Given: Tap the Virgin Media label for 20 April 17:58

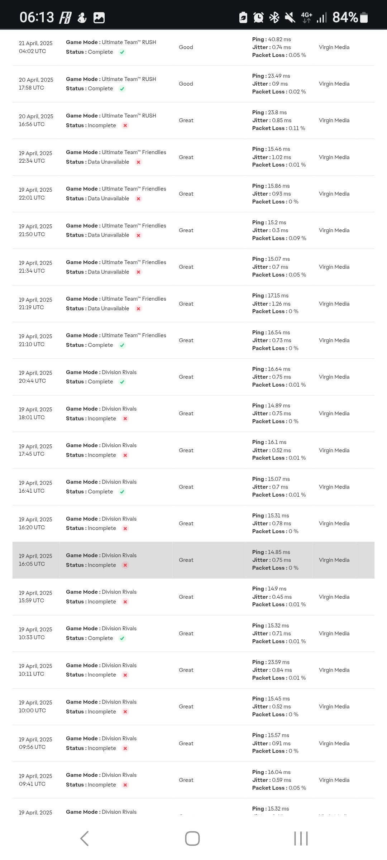Looking at the screenshot, I should 334,84.
